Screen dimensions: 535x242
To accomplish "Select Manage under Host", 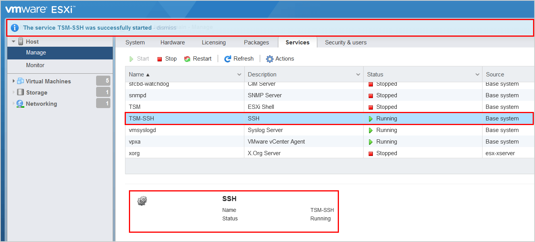I will pos(60,53).
